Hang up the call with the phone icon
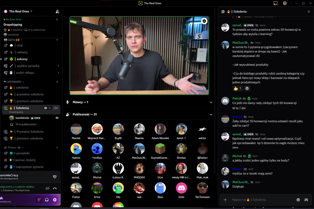 (x=54, y=188)
